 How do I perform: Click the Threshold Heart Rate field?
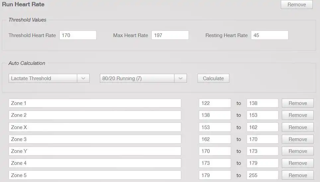[x=78, y=35]
